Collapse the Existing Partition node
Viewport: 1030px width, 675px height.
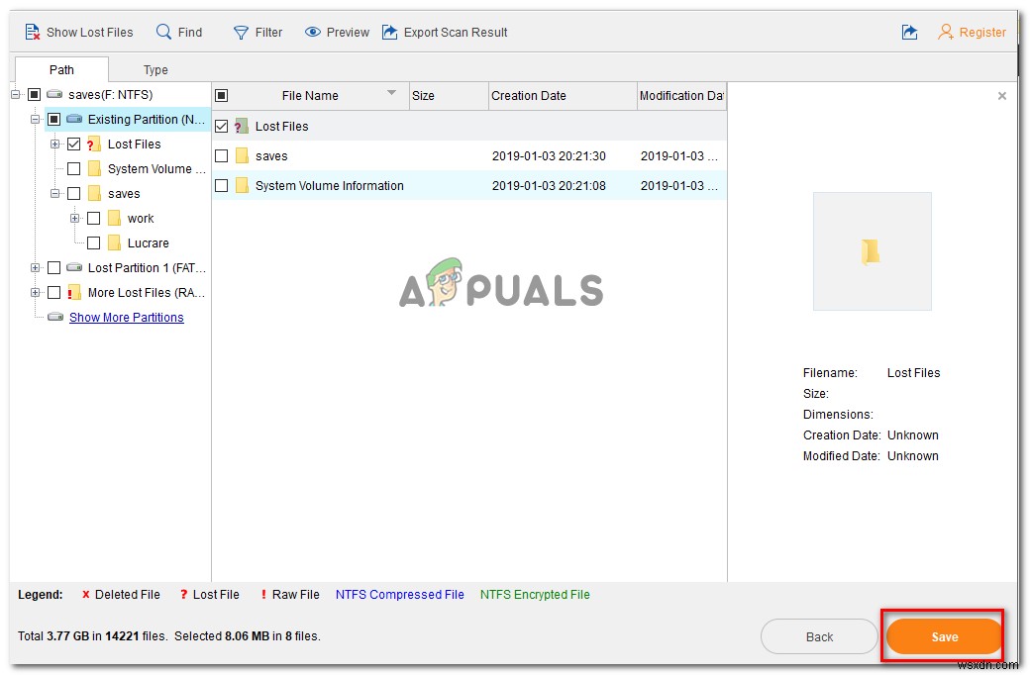(x=35, y=119)
